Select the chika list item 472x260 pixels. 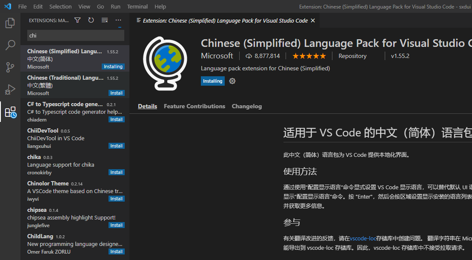[x=75, y=165]
